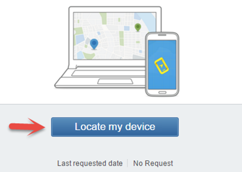Click the Last requested date label
The width and height of the screenshot is (242, 172).
click(90, 164)
